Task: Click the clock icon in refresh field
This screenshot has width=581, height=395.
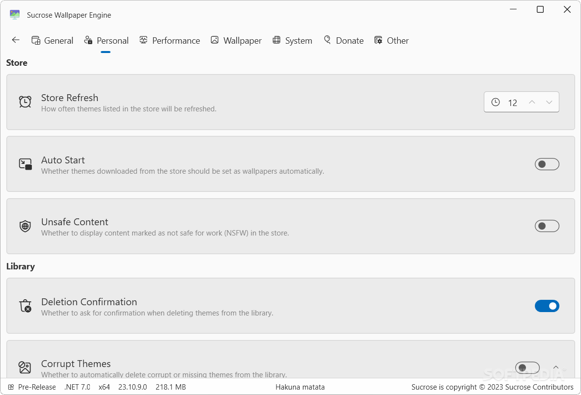Action: coord(496,102)
